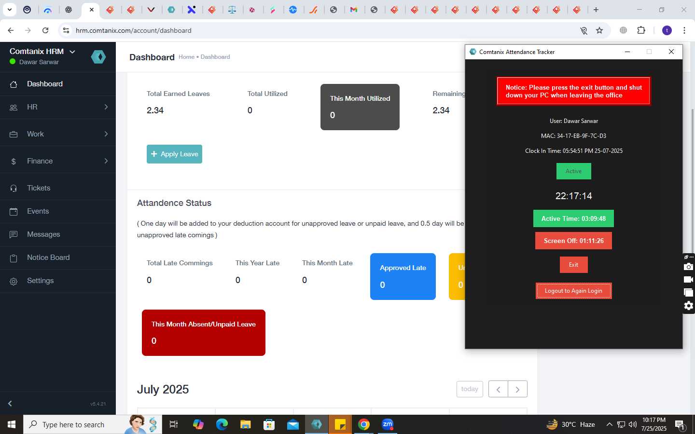The height and width of the screenshot is (434, 695).
Task: Show hidden system tray icons
Action: (x=609, y=424)
